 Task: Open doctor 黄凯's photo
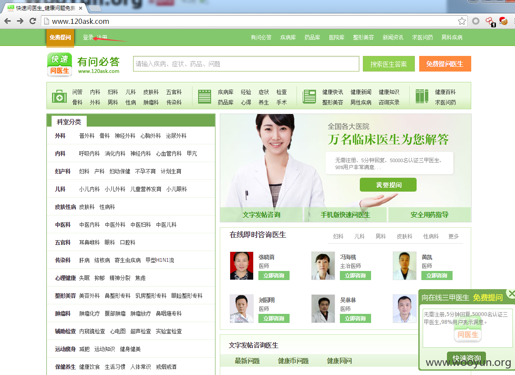[404, 266]
